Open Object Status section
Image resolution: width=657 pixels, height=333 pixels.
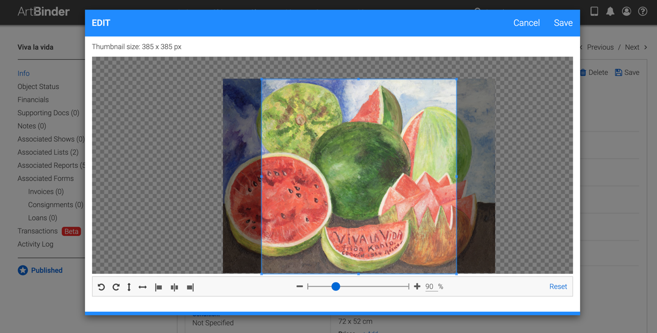tap(38, 86)
